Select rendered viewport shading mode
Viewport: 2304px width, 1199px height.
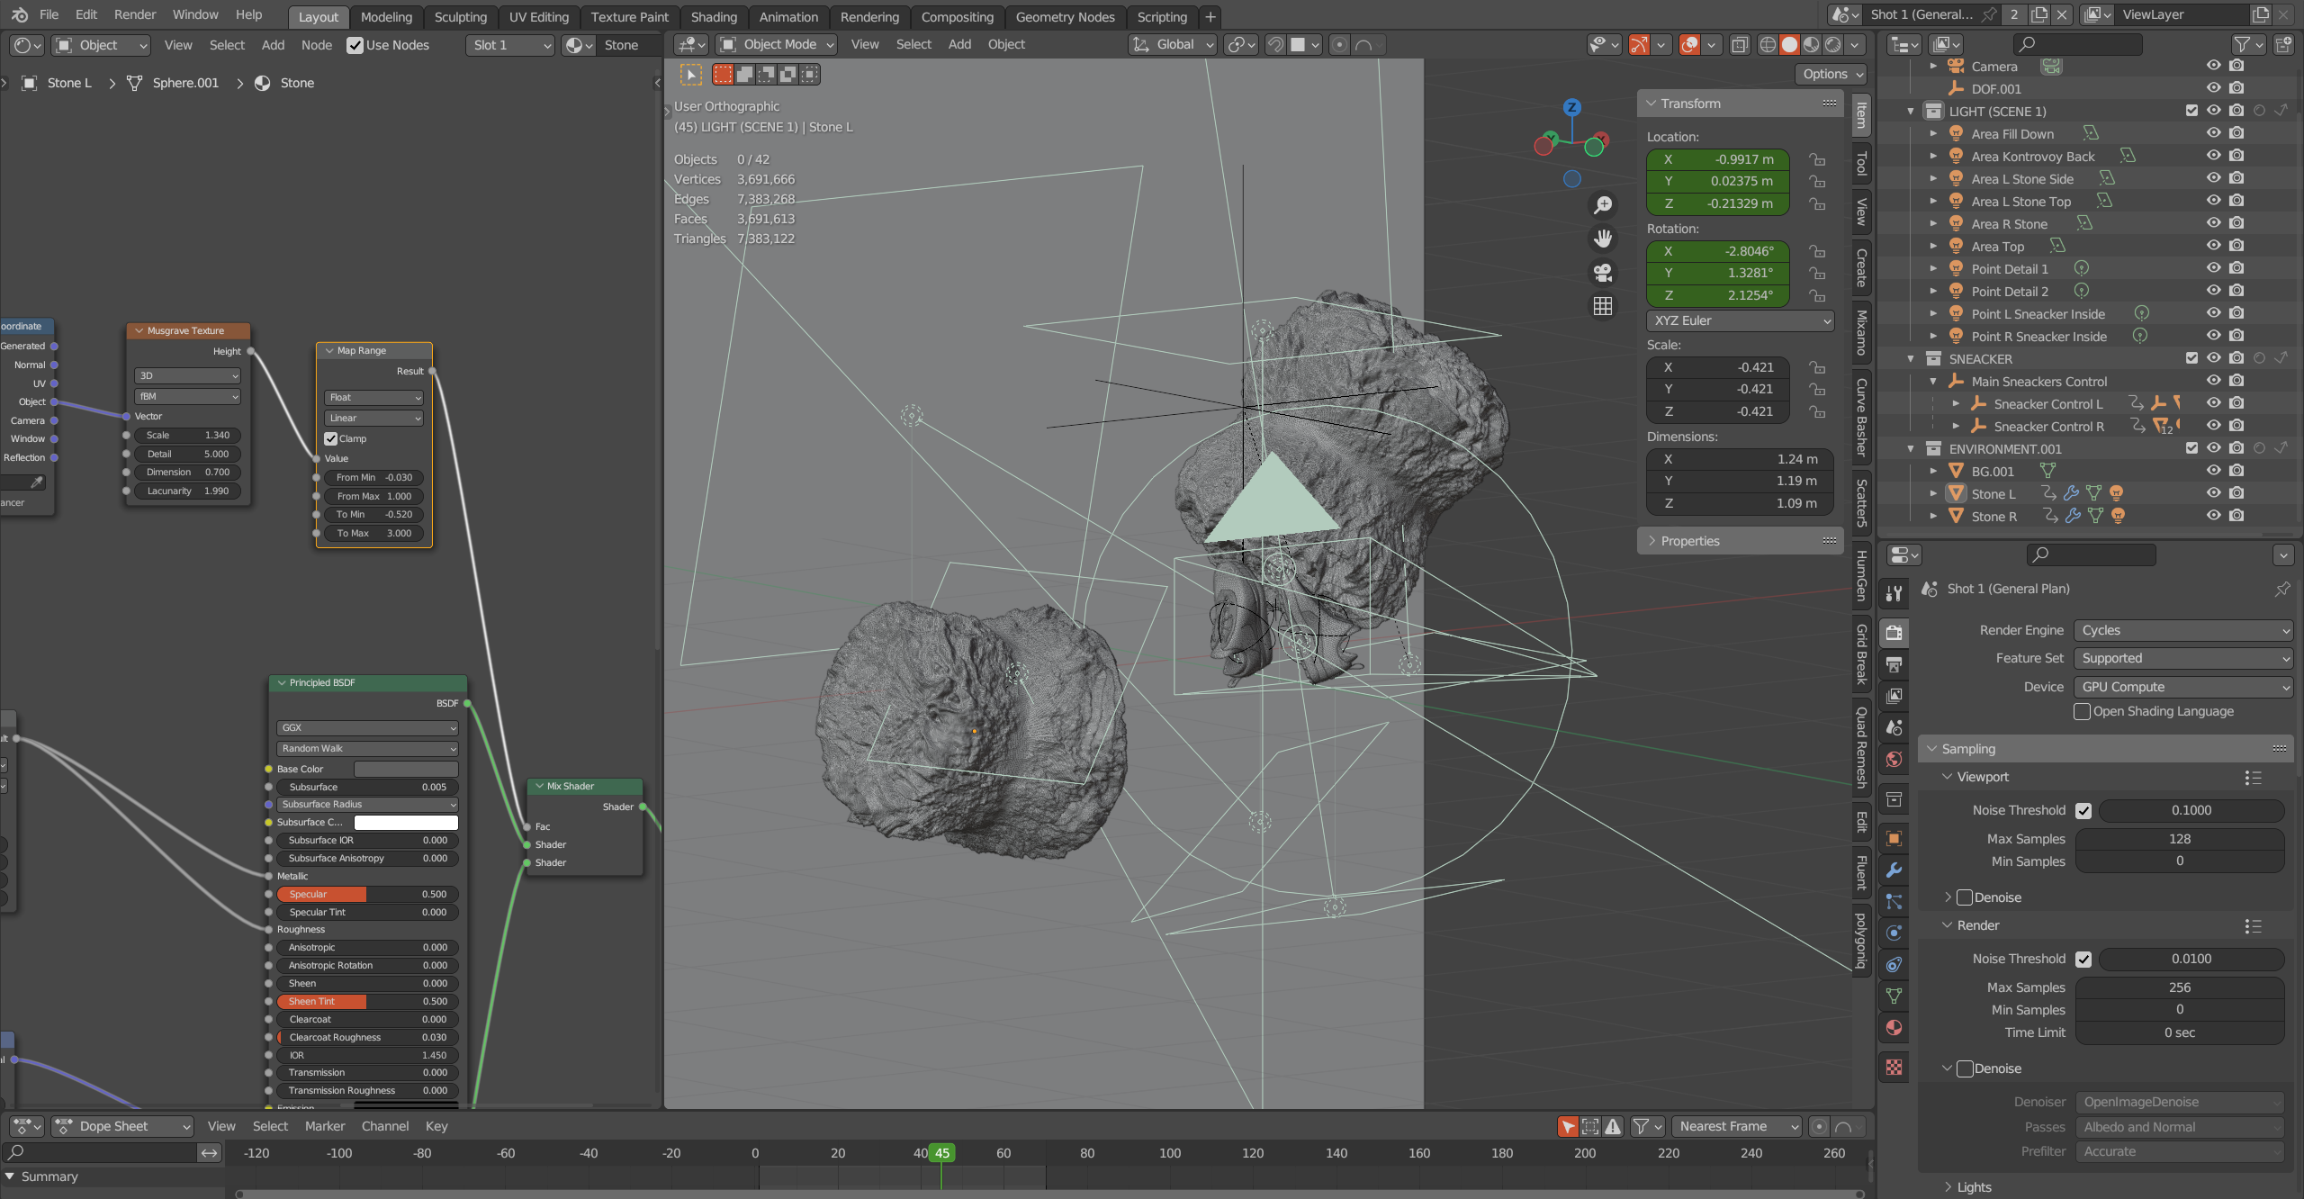(1833, 45)
